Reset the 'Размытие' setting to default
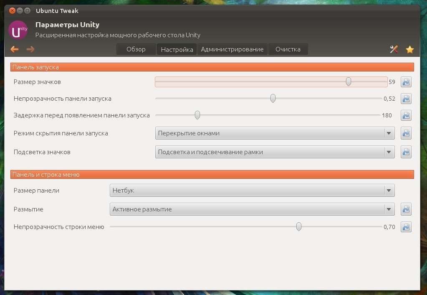Image resolution: width=427 pixels, height=295 pixels. [x=406, y=209]
